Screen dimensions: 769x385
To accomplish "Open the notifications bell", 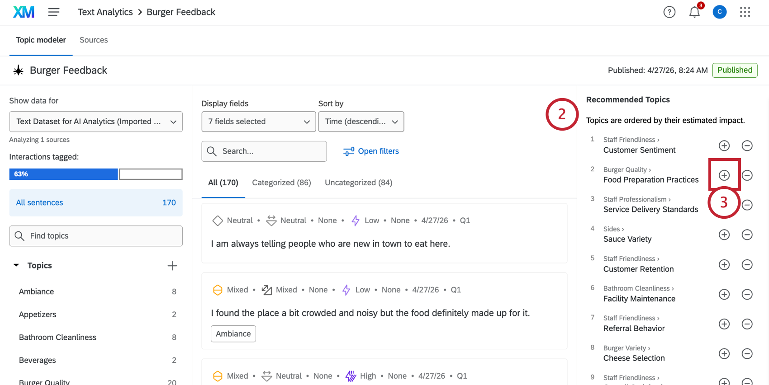I will click(x=695, y=12).
